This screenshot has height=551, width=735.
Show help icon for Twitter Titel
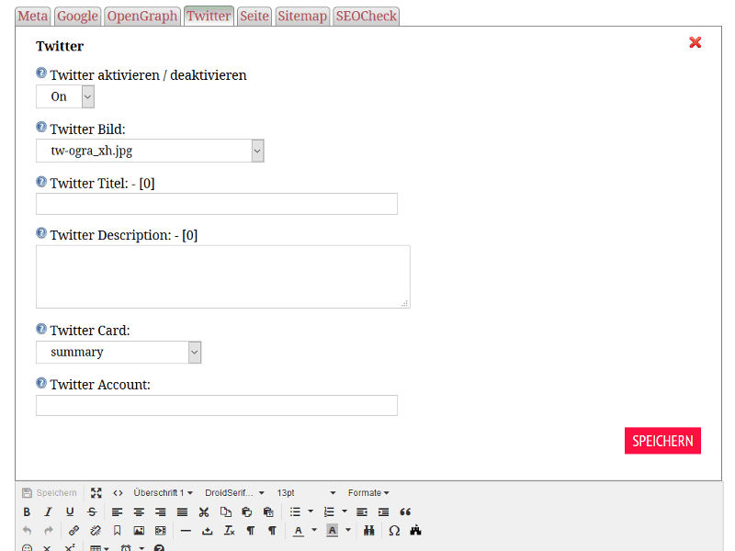[41, 181]
